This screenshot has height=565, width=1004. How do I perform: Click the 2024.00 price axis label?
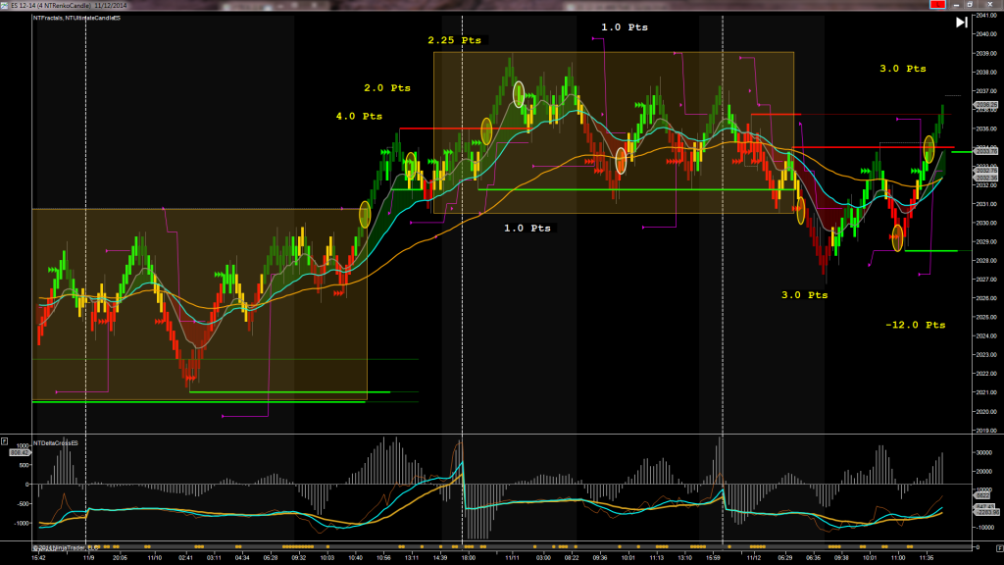[986, 335]
